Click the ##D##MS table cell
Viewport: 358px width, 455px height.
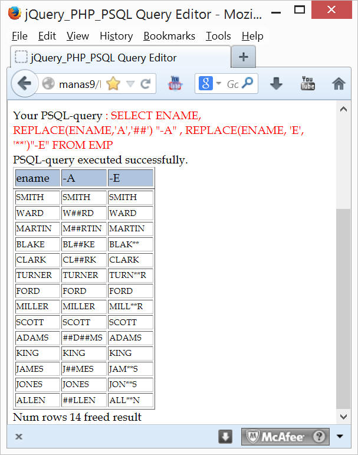84,338
